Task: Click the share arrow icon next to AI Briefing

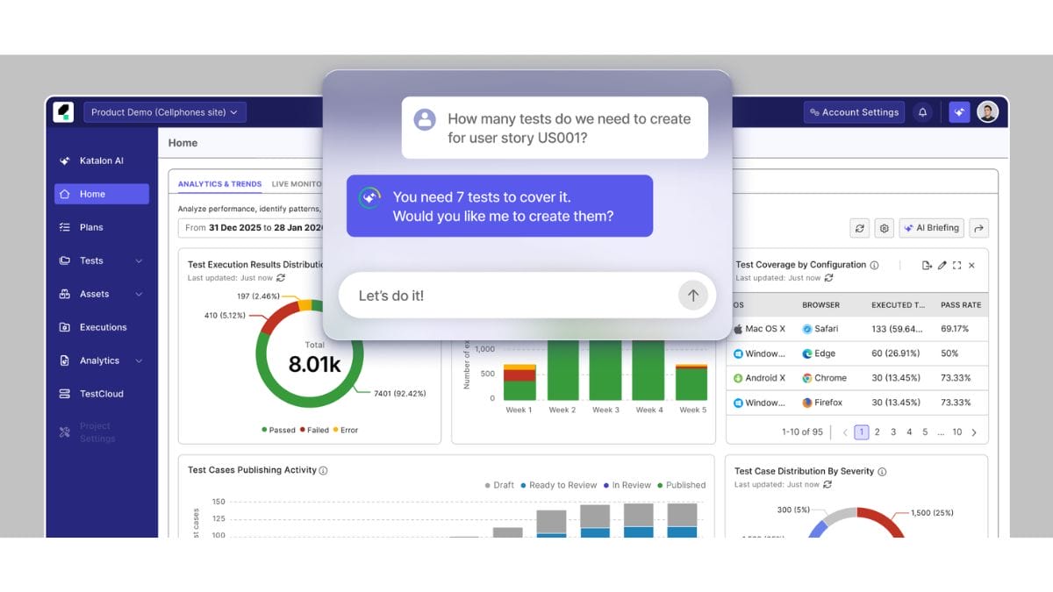Action: [979, 228]
